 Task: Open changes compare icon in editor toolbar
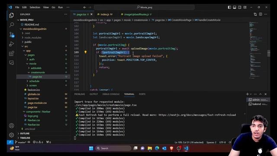[255, 14]
